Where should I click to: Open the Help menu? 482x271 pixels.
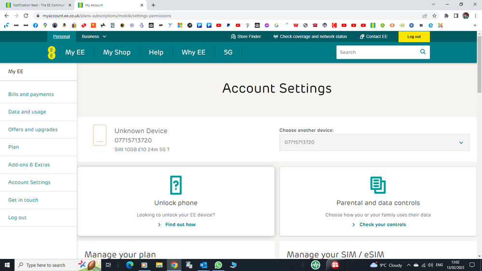pos(156,52)
